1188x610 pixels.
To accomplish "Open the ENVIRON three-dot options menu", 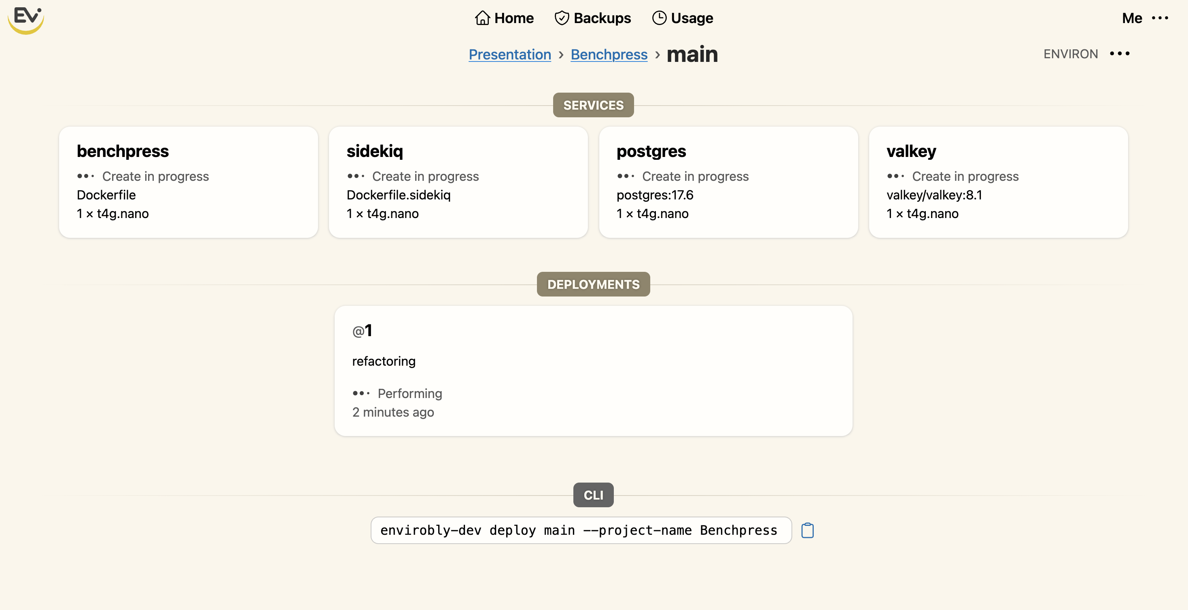I will 1120,54.
